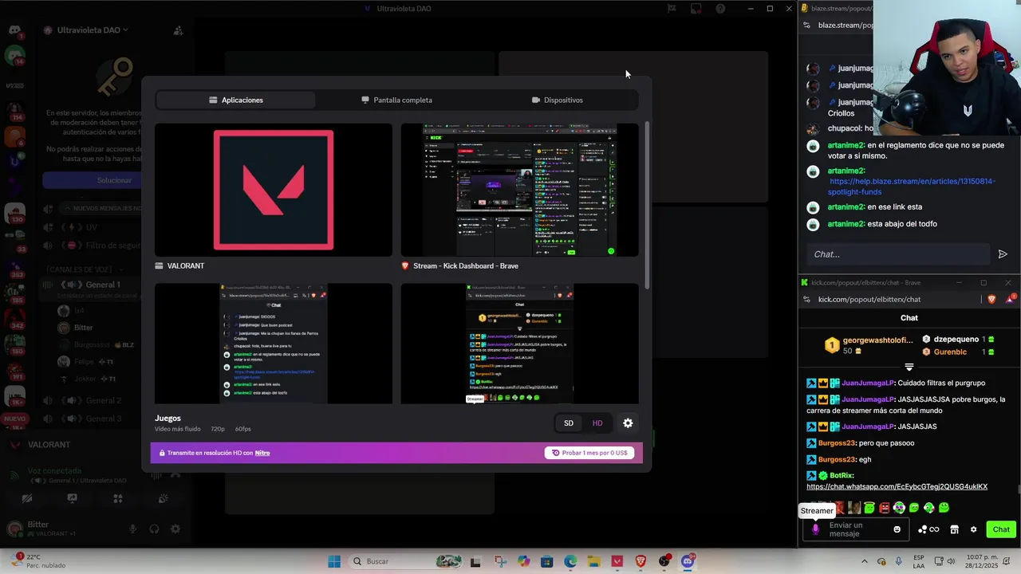The width and height of the screenshot is (1021, 574).
Task: Open File Explorer from taskbar
Action: coord(593,561)
